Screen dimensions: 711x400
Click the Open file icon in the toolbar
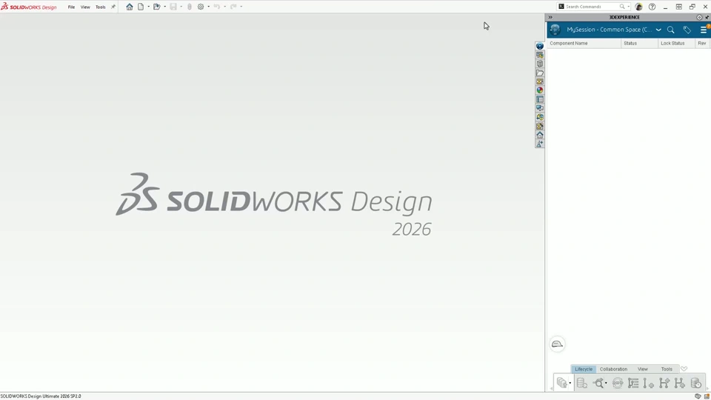157,7
